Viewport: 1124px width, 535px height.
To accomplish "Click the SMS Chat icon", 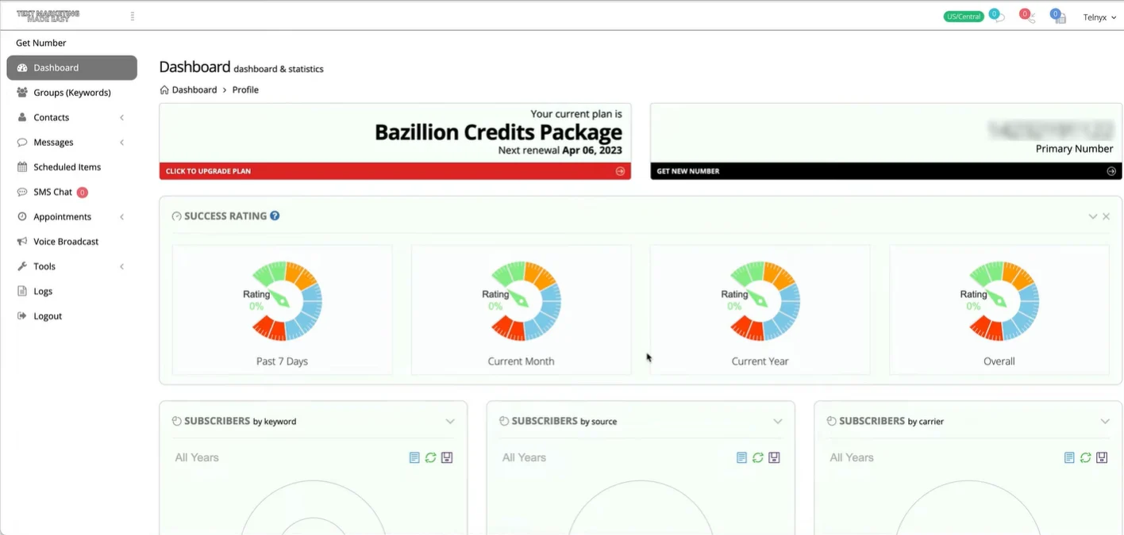I will tap(22, 192).
